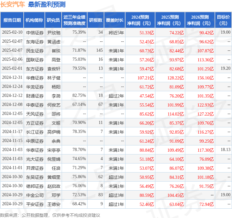232x218 pixels.
Task: Select the 中信证券 institution cell
Action: point(35,33)
